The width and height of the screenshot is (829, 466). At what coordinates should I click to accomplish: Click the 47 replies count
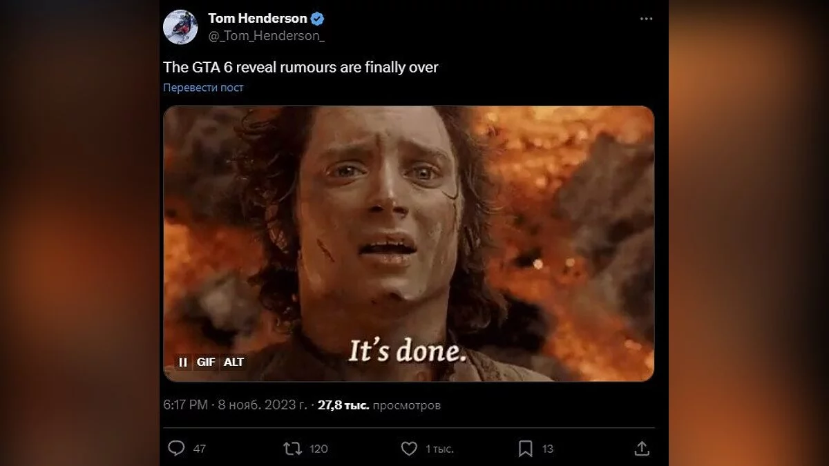point(199,449)
